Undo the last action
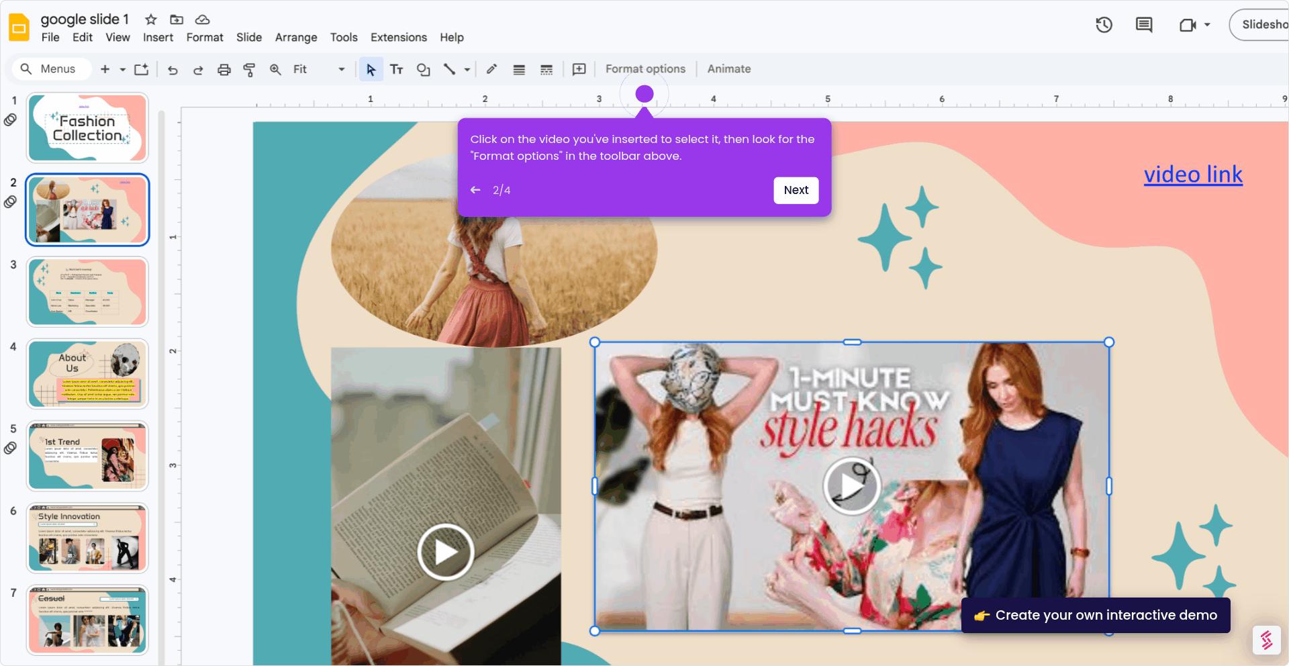This screenshot has height=666, width=1289. pos(173,70)
